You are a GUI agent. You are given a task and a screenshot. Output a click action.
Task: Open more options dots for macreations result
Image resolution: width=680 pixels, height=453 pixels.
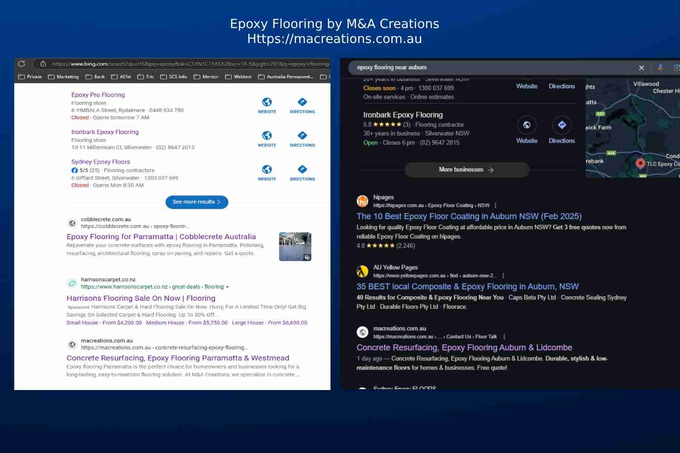pos(504,337)
